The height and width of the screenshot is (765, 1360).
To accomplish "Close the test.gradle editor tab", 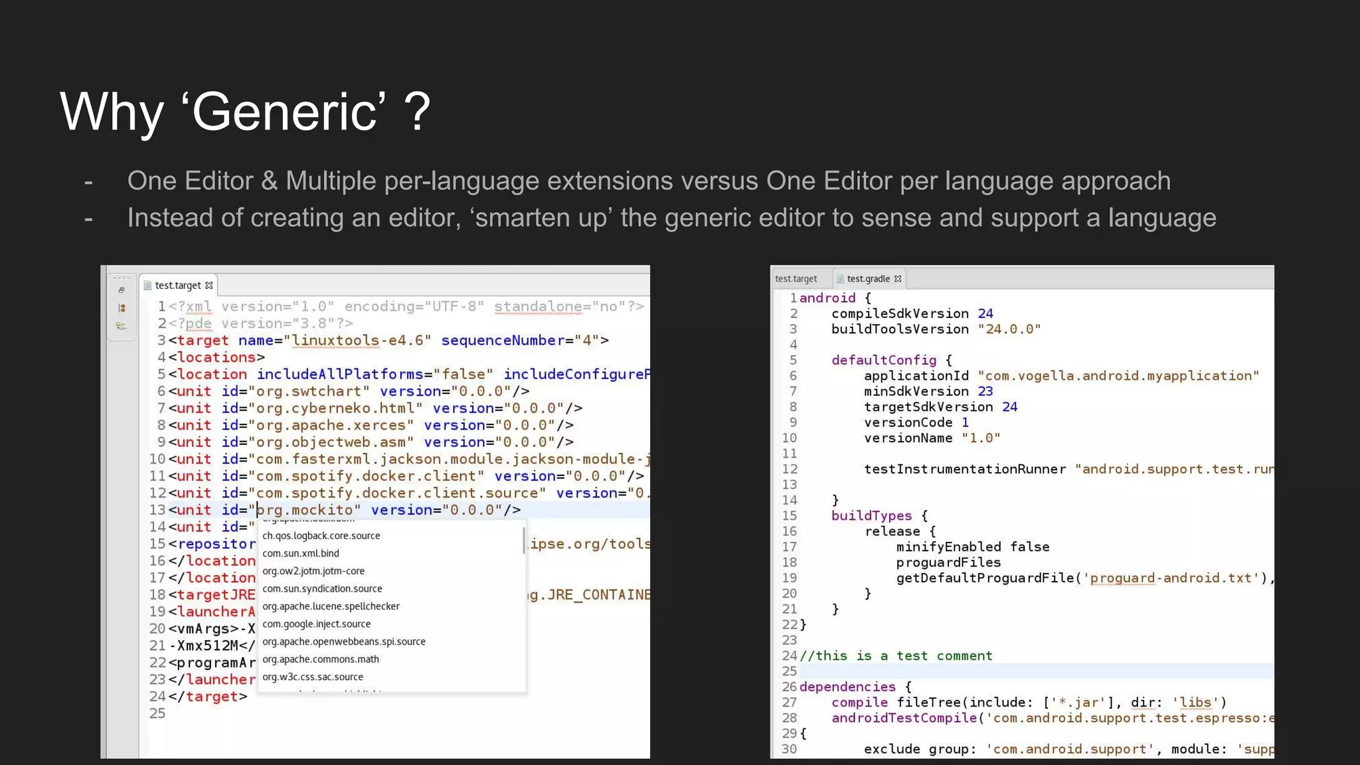I will pyautogui.click(x=898, y=279).
